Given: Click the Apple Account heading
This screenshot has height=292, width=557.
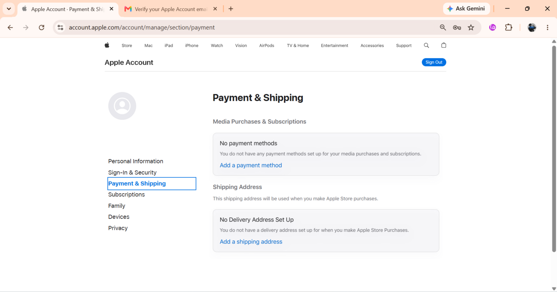Looking at the screenshot, I should (x=129, y=62).
